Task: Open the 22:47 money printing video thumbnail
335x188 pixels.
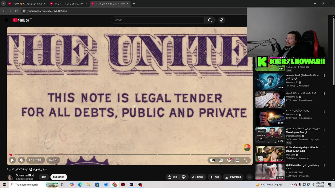Action: (270, 99)
